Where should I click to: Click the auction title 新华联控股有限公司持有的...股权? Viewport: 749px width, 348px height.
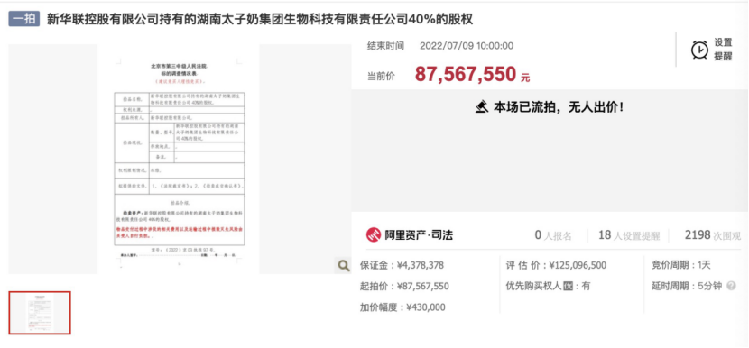tap(260, 19)
